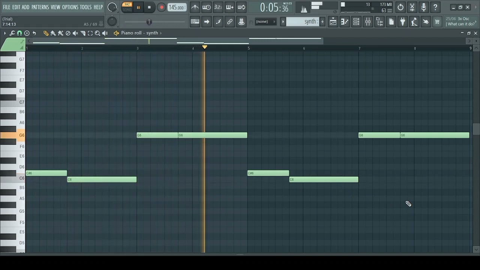Select the Mute tool
This screenshot has width=480, height=270.
pyautogui.click(x=75, y=33)
